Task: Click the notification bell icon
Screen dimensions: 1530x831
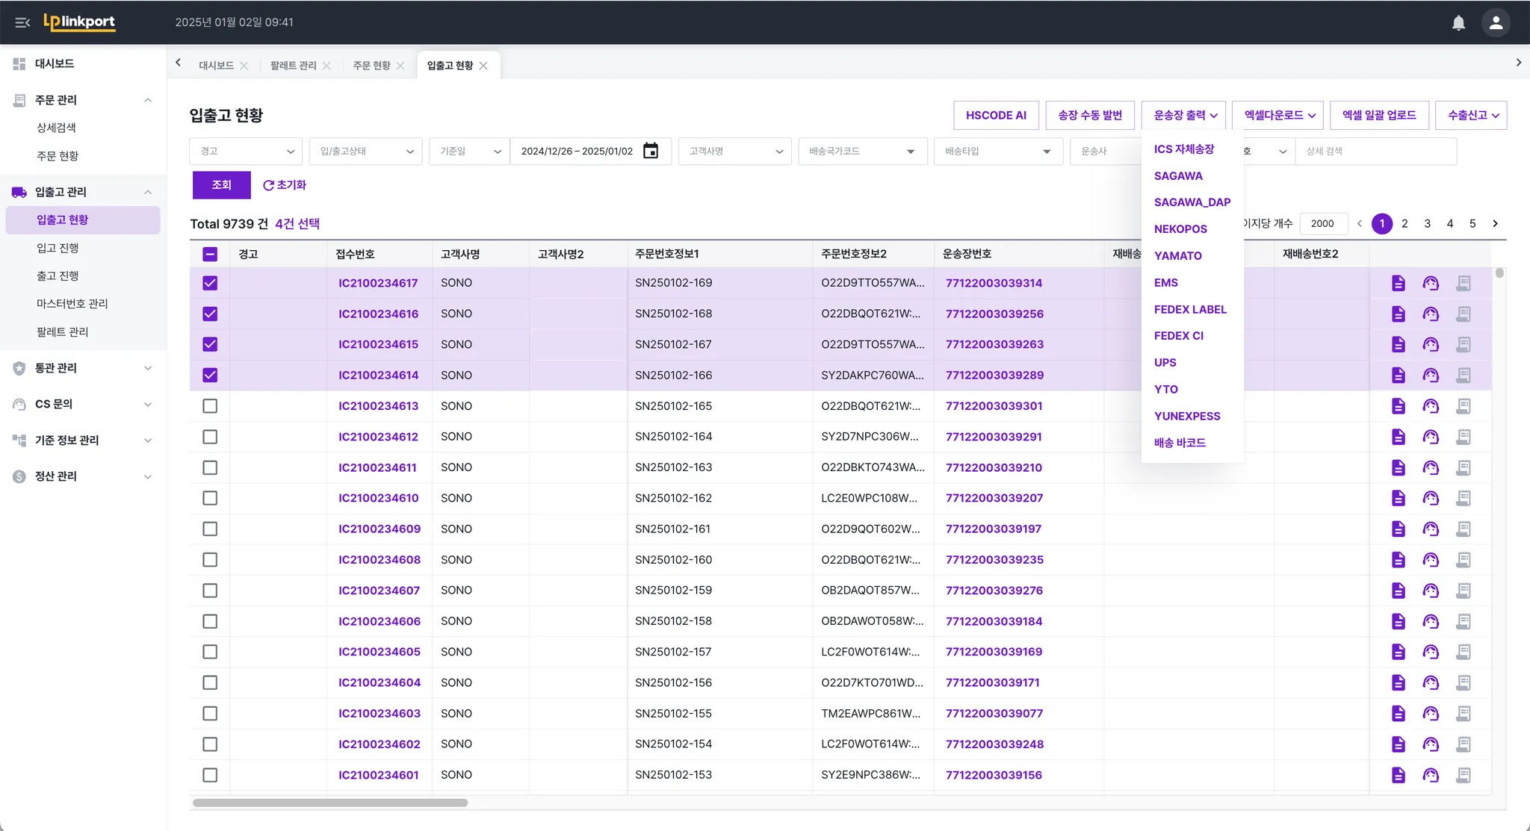Action: [x=1458, y=22]
